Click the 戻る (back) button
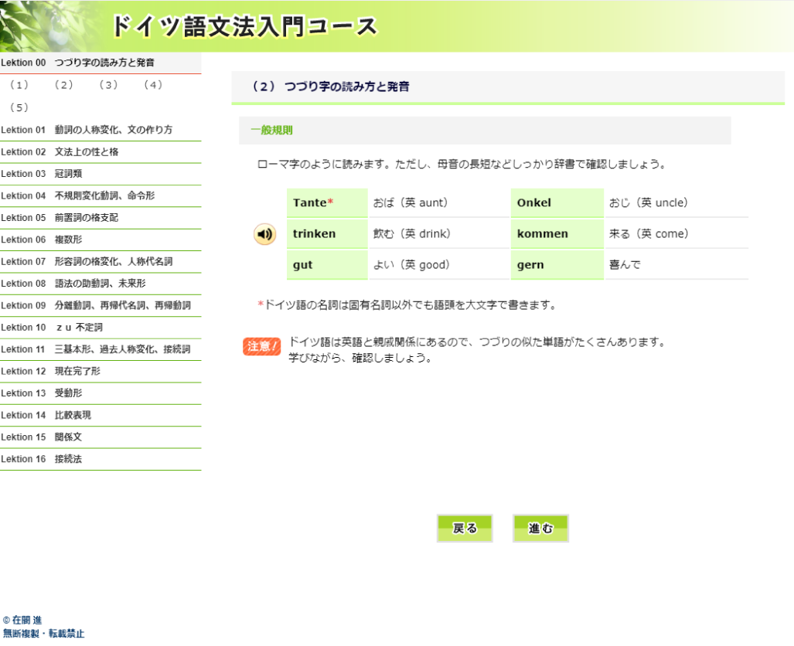 tap(465, 529)
